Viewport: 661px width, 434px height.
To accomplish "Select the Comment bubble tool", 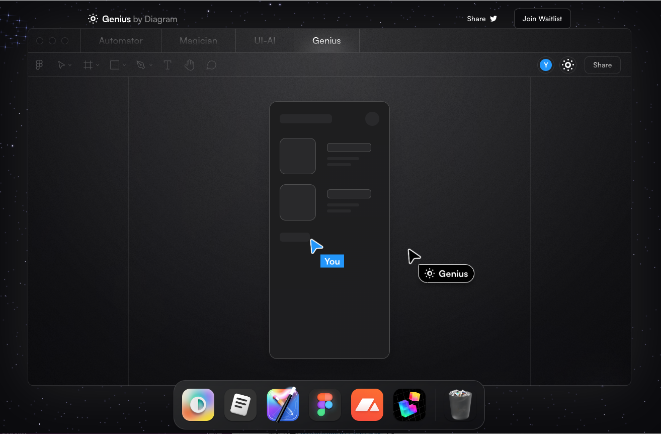I will (211, 65).
